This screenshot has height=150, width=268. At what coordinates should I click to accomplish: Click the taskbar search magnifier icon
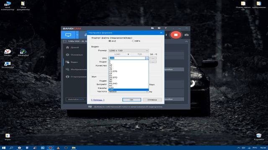[11, 148]
